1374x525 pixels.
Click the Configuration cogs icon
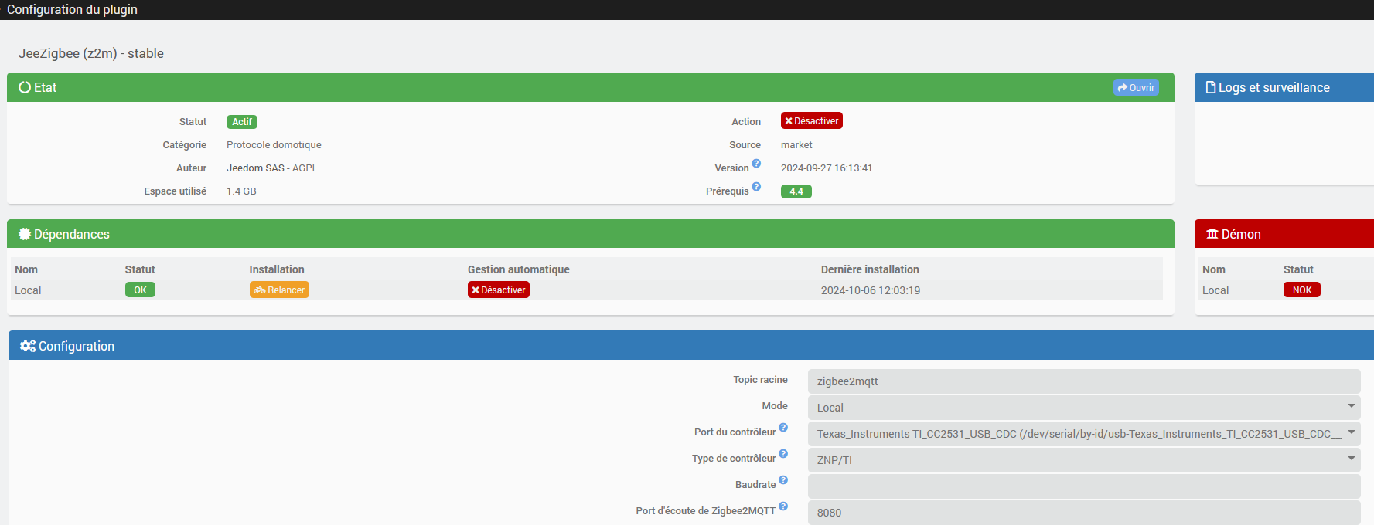click(x=28, y=346)
